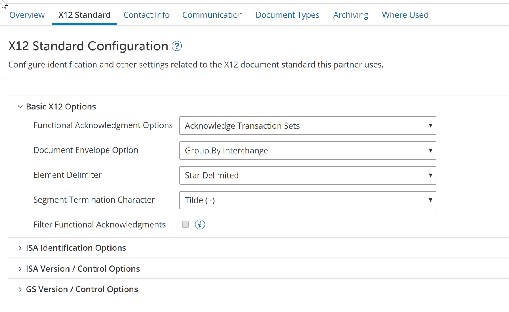Click the info icon for Filter Functional Acknowledgments
The height and width of the screenshot is (312, 509).
tap(200, 224)
